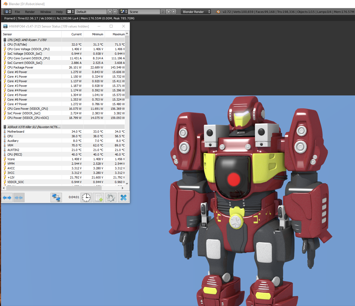This screenshot has height=306, width=355.
Task: Start HWiNFO sensor logging to file
Action: (x=99, y=198)
